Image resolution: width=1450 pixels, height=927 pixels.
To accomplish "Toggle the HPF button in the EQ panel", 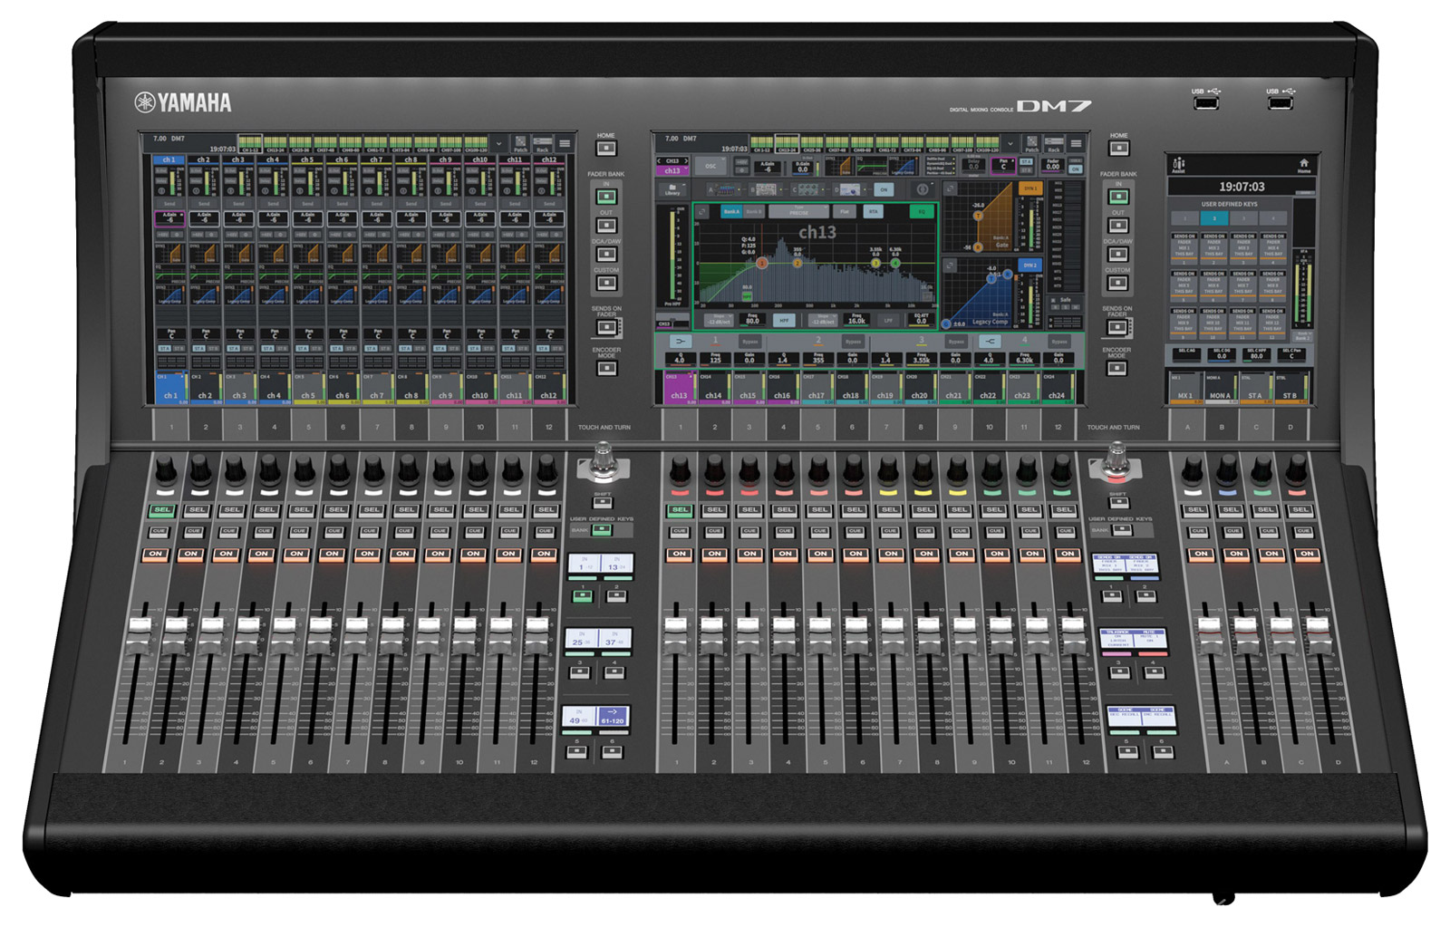I will pyautogui.click(x=785, y=321).
